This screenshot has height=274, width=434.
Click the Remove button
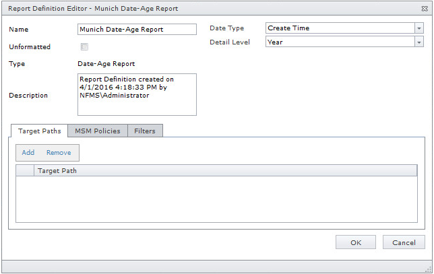(x=59, y=153)
